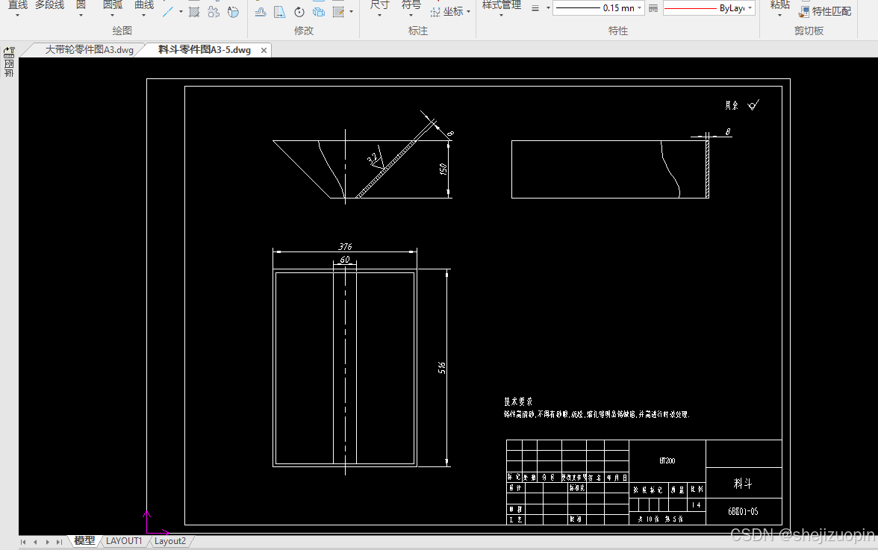This screenshot has width=878, height=550.
Task: Switch to the LAYOUT1 tab
Action: pos(124,541)
